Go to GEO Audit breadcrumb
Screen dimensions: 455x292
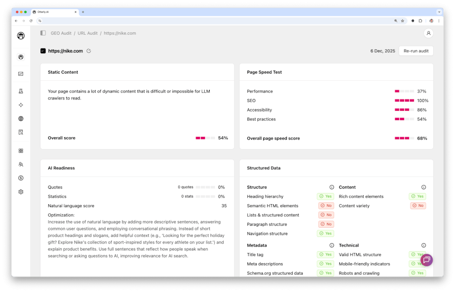point(61,33)
